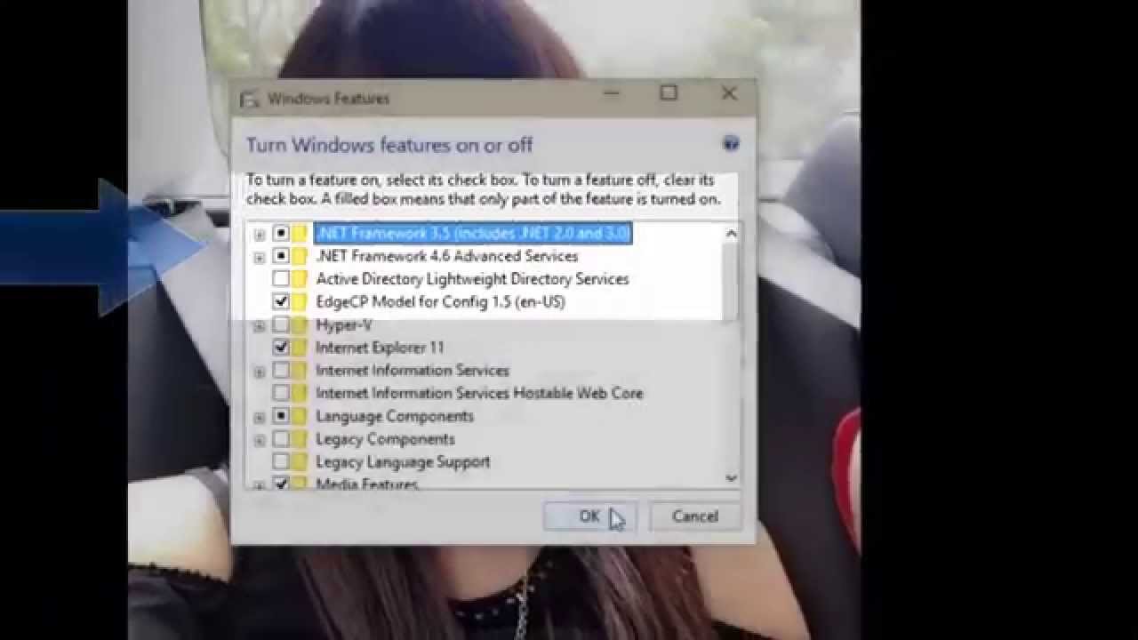Screen dimensions: 1138x640
Task: Click the Cancel button
Action: click(695, 516)
